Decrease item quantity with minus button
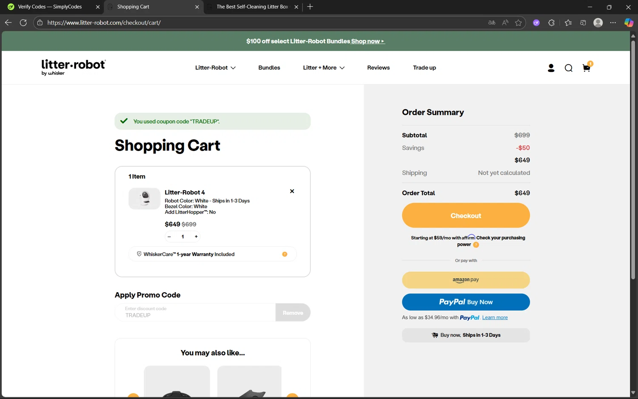The image size is (638, 399). click(169, 237)
